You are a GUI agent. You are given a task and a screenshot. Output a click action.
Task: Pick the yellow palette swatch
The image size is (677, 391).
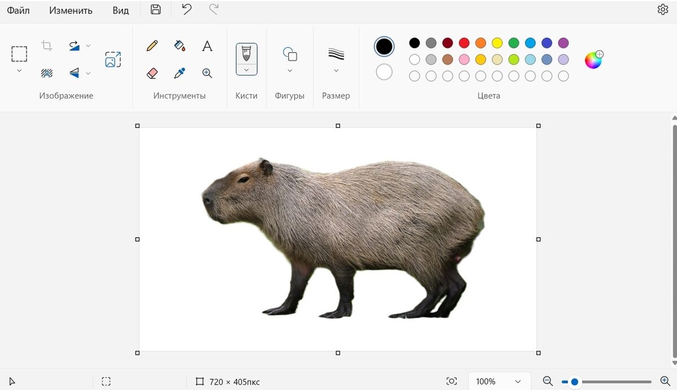(497, 43)
